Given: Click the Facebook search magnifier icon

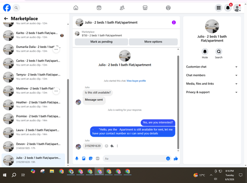Looking at the screenshot, I should (16, 8).
